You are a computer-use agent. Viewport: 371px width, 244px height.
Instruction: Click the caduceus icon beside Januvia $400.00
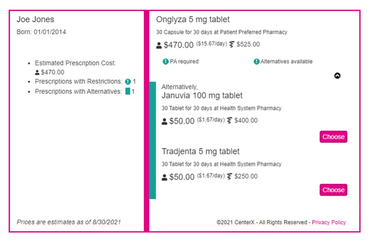(x=229, y=121)
